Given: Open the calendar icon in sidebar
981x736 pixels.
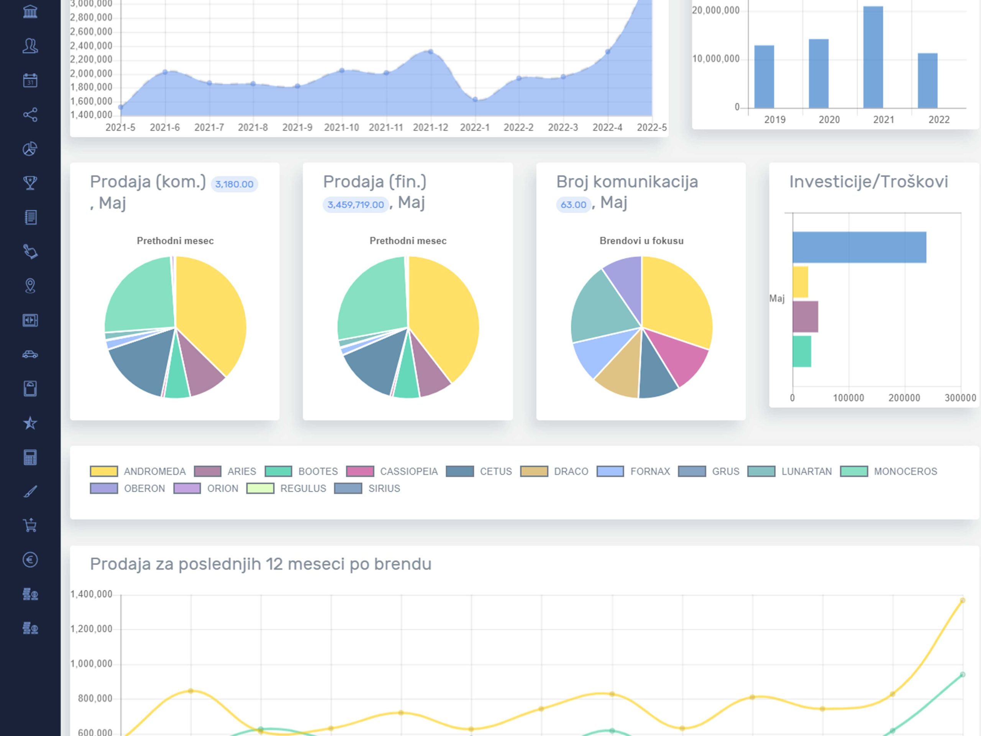Looking at the screenshot, I should coord(30,80).
